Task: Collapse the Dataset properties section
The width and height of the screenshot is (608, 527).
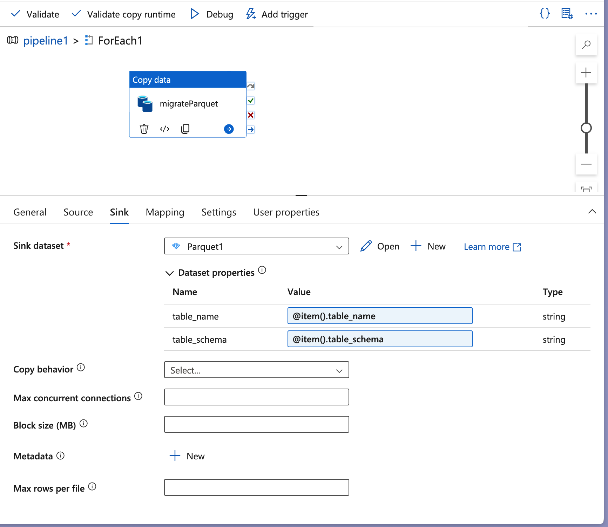Action: tap(170, 273)
